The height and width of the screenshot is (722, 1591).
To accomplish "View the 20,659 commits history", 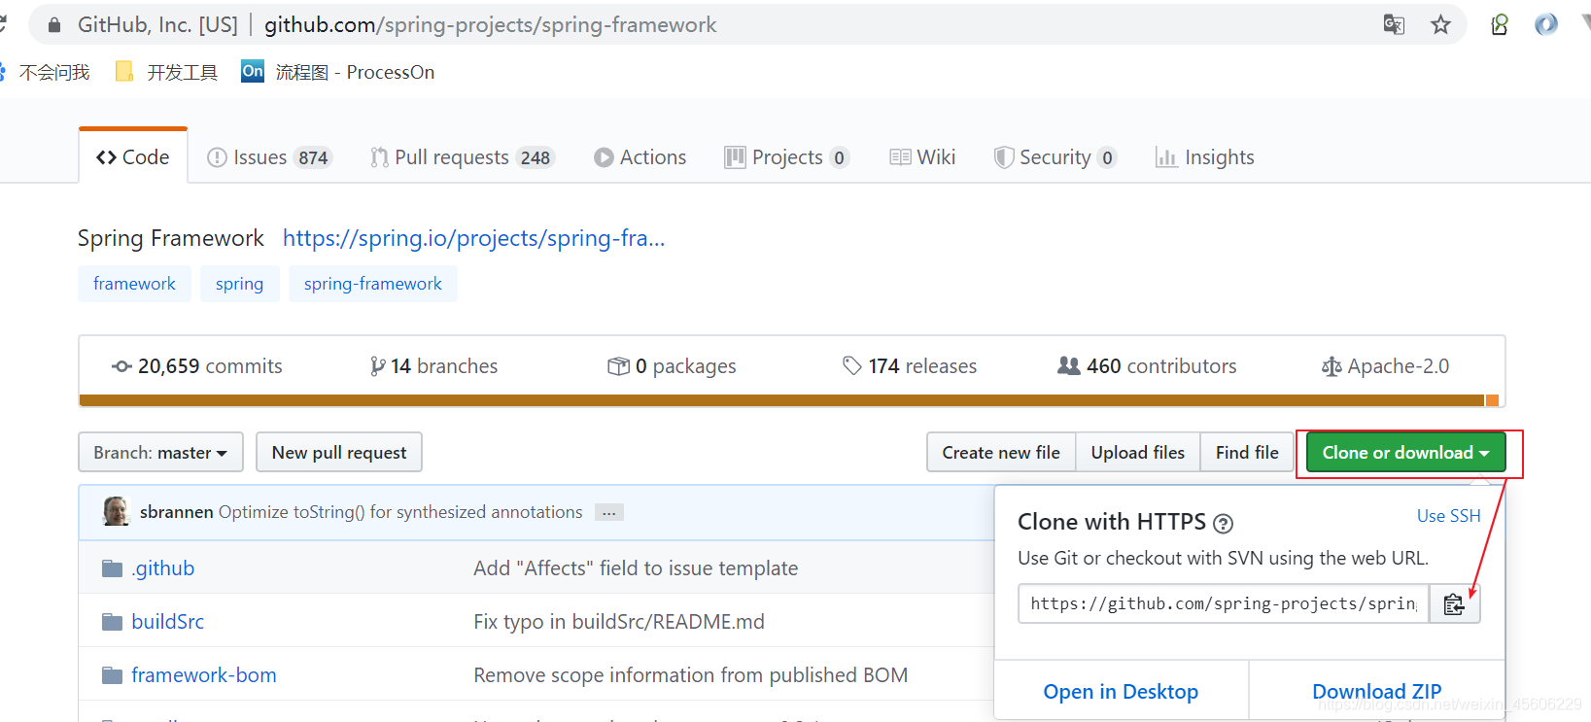I will pos(197,366).
